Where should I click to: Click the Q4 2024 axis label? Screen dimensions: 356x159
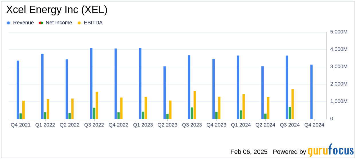pyautogui.click(x=314, y=125)
